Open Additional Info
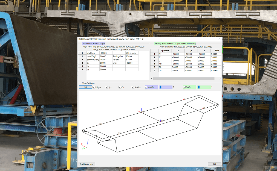 pos(86,164)
